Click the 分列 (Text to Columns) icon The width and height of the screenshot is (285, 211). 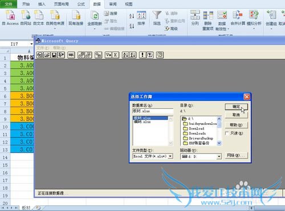tap(195, 18)
